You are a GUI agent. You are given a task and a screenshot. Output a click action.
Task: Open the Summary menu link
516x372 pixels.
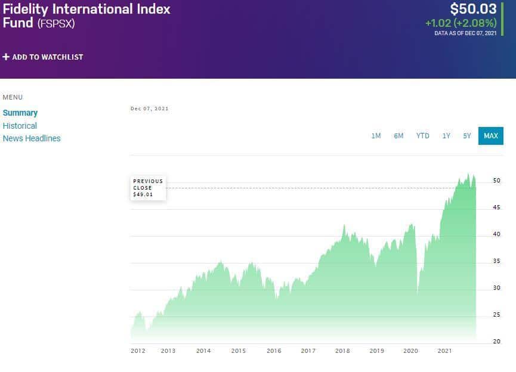[20, 113]
